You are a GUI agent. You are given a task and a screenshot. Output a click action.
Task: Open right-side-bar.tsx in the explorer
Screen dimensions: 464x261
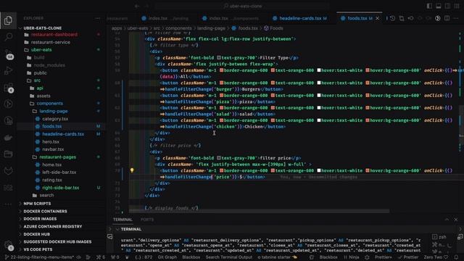(61, 188)
